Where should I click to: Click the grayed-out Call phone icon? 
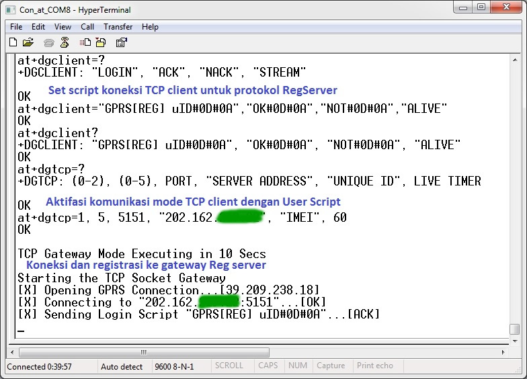[x=49, y=42]
